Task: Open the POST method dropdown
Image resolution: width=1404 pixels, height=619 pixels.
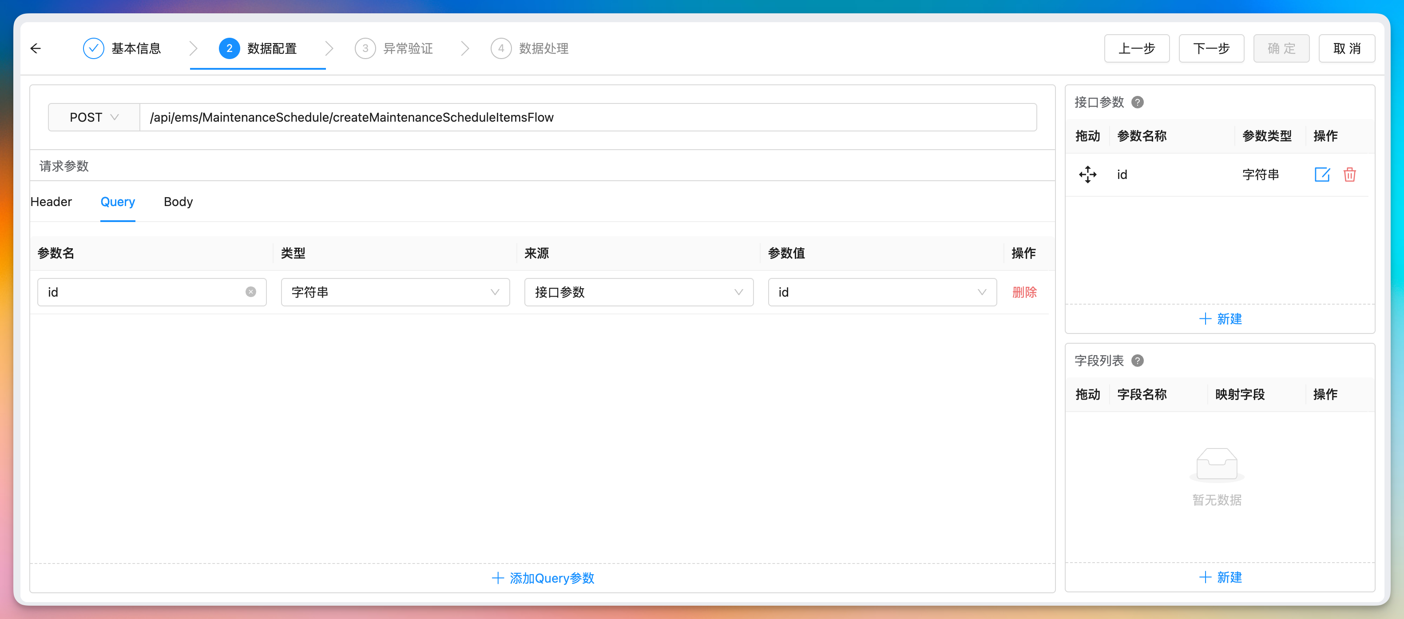Action: click(94, 117)
